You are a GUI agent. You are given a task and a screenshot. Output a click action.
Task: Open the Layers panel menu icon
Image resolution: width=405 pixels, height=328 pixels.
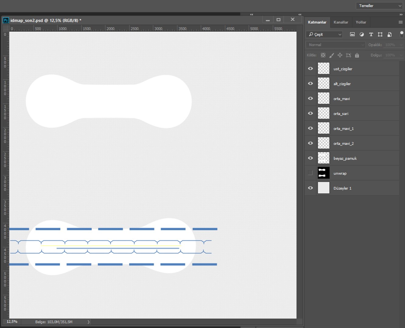[x=400, y=22]
